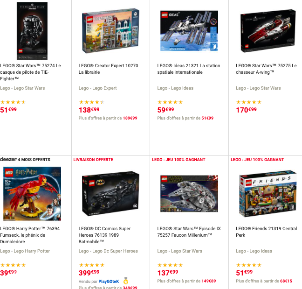Click the star rating under A-wing set
The image size is (302, 289).
click(x=249, y=102)
